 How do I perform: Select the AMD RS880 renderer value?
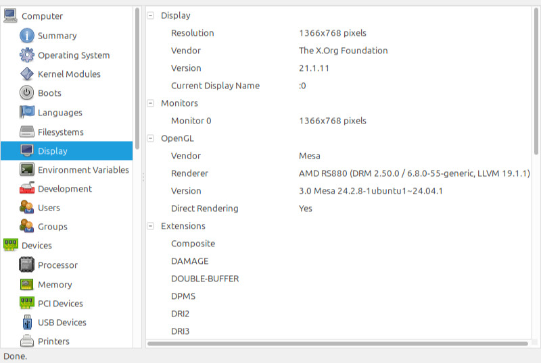[415, 173]
